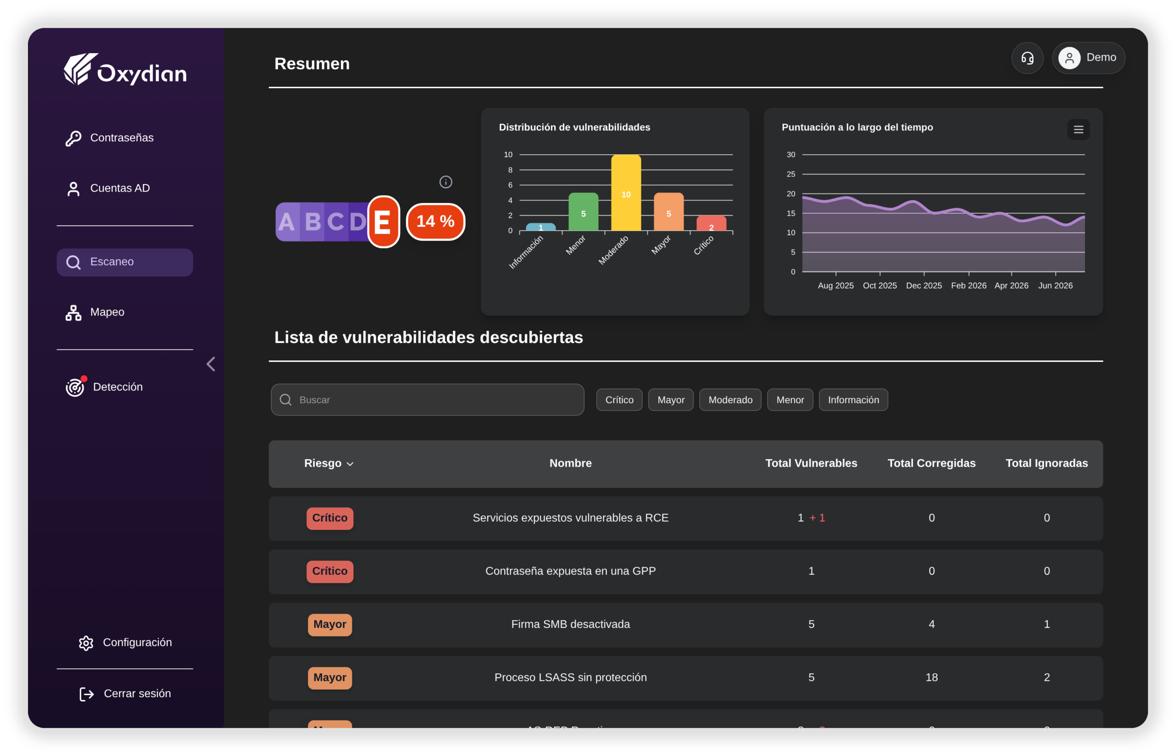This screenshot has height=756, width=1176.
Task: Sort by the Riesgo column chevron
Action: coord(350,464)
